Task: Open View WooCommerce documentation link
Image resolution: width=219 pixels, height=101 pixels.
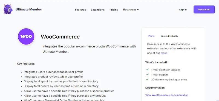Action: pos(167,95)
